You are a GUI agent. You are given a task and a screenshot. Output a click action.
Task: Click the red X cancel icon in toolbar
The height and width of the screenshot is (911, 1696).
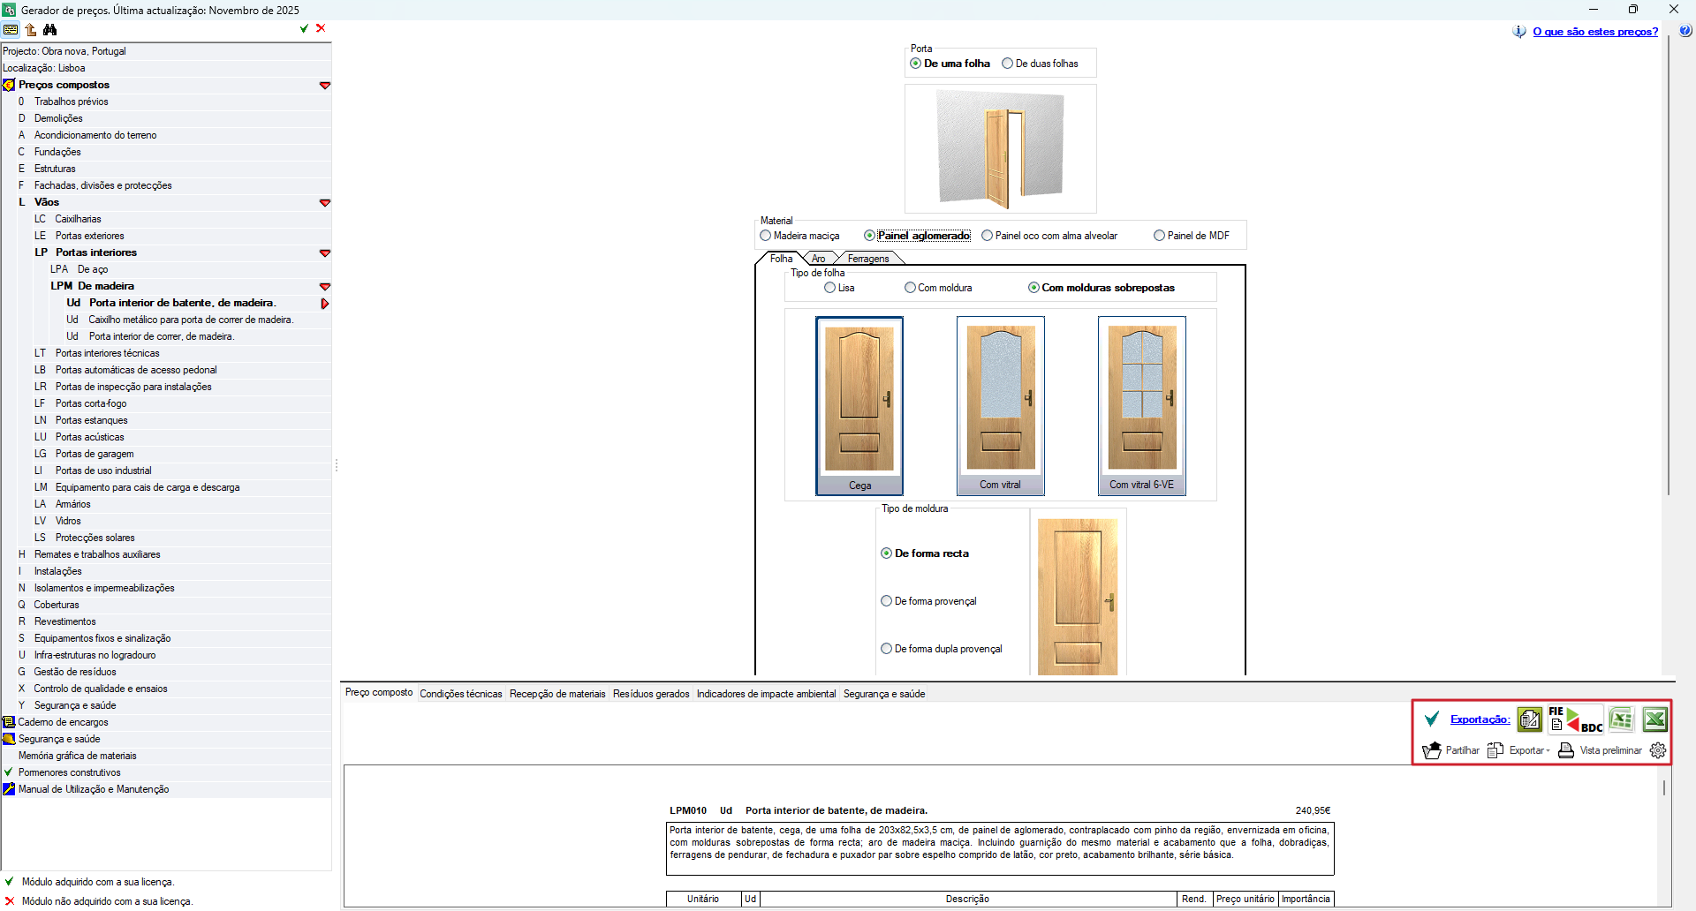[x=321, y=28]
